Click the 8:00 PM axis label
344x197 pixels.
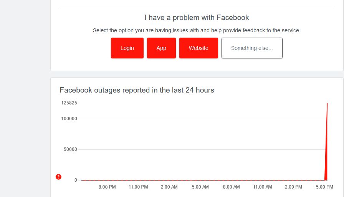[x=107, y=187]
